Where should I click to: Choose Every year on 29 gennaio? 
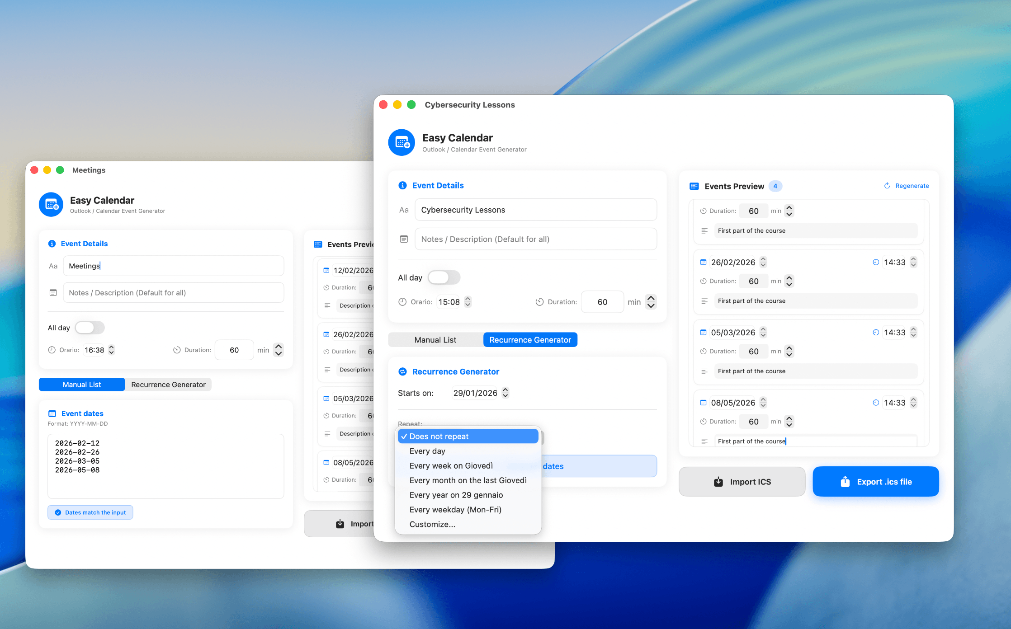point(468,495)
